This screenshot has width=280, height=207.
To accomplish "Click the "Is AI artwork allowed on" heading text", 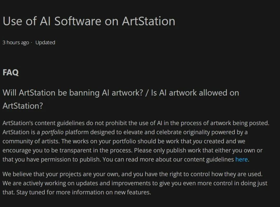I will click(x=195, y=93).
